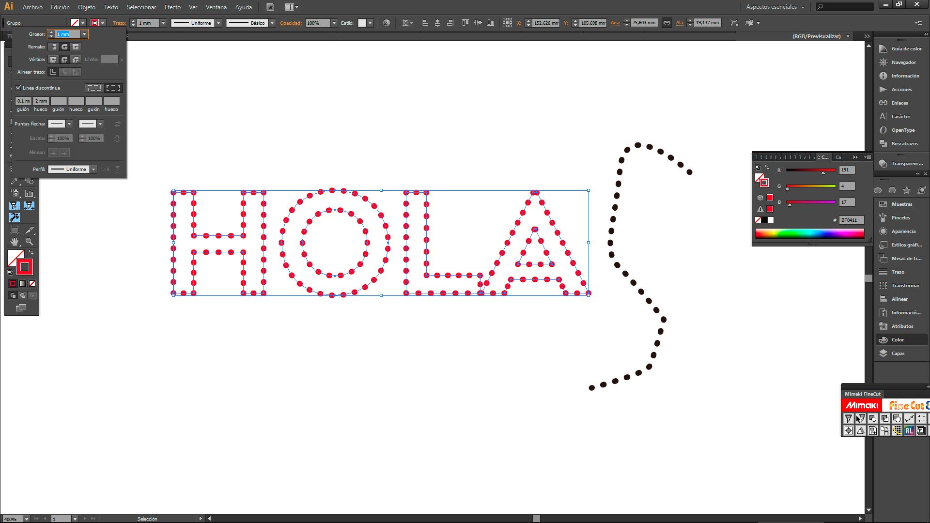This screenshot has height=523, width=930.
Task: Click the link width and height icon
Action: click(x=667, y=23)
